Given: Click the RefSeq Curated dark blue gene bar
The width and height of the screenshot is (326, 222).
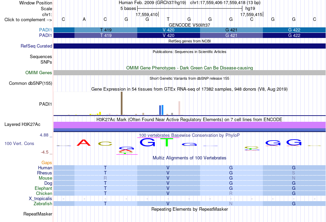Looking at the screenshot, I should pyautogui.click(x=189, y=46).
